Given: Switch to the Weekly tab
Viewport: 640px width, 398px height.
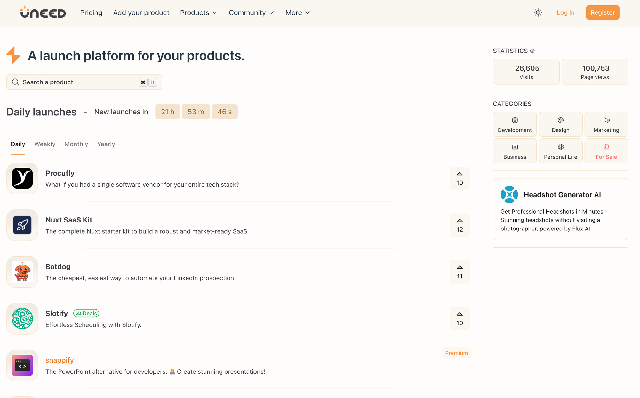Looking at the screenshot, I should coord(45,144).
